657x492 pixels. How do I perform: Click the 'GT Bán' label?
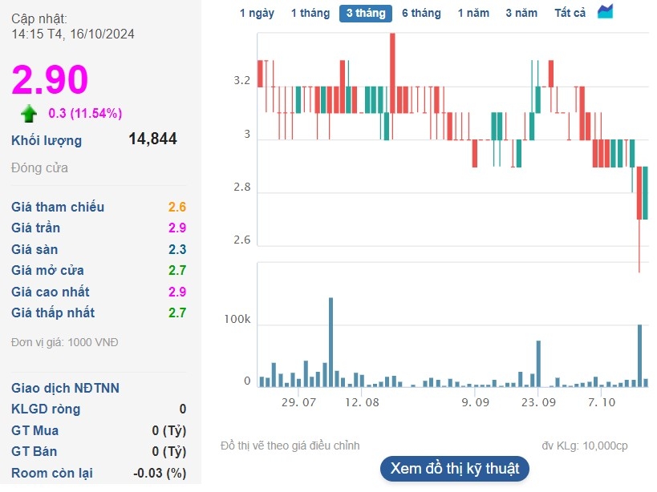(34, 451)
